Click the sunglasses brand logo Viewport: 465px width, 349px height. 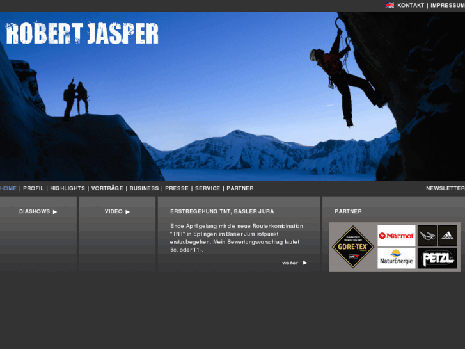pyautogui.click(x=427, y=236)
